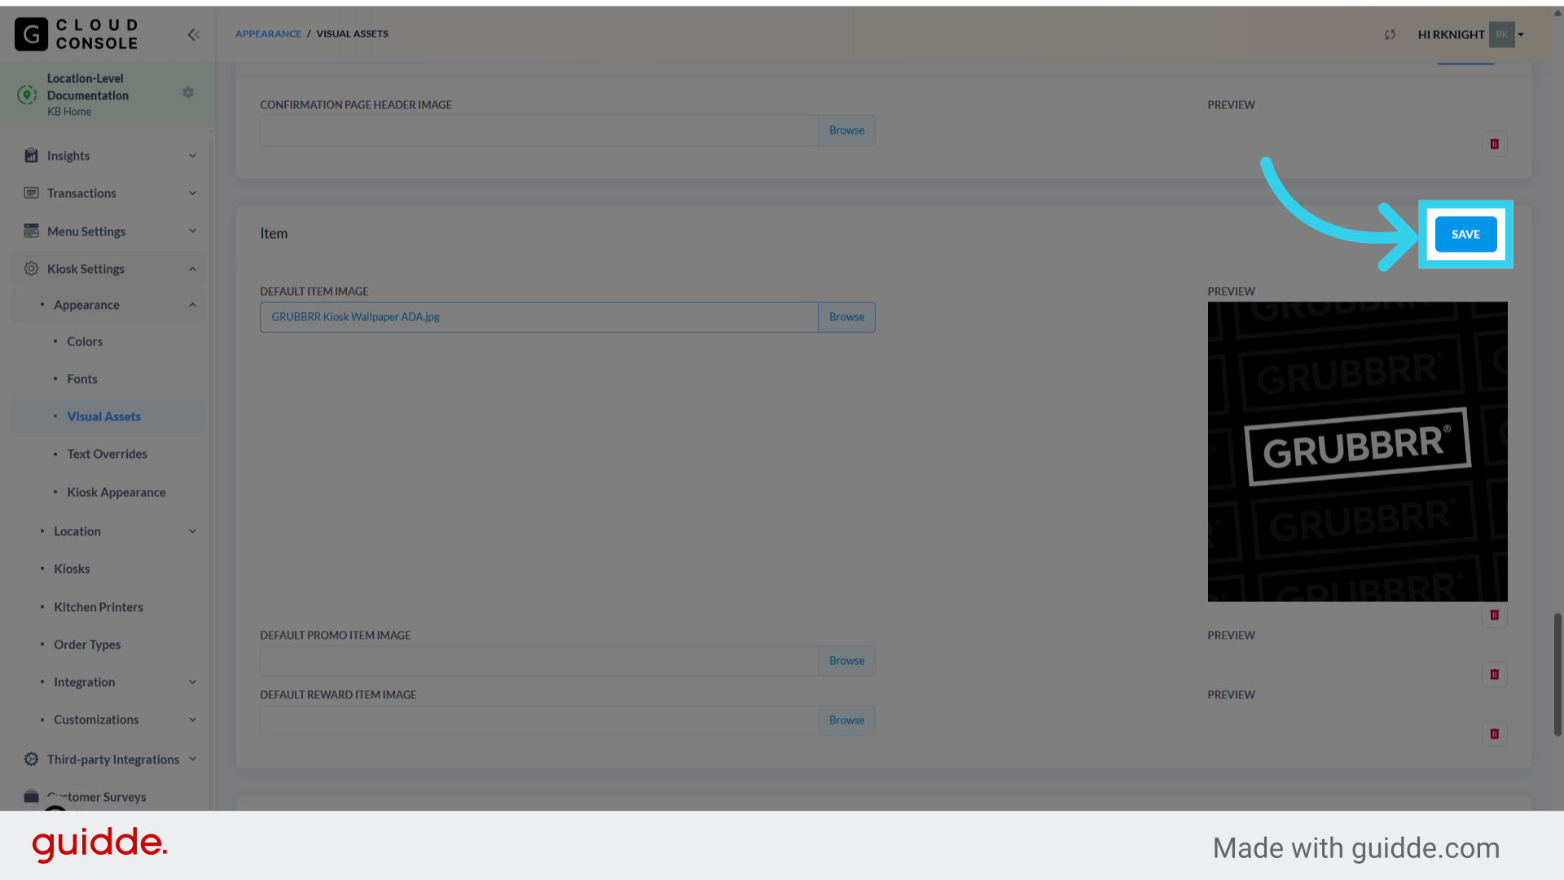Click the Cloud Console logo icon
Screen dimensions: 1564x880
[x=31, y=34]
